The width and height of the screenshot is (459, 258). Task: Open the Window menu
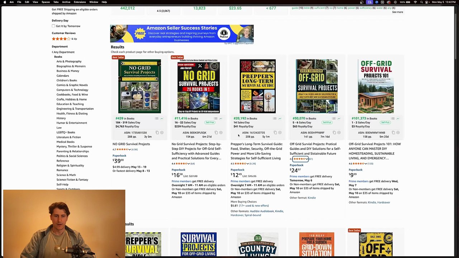[94, 2]
